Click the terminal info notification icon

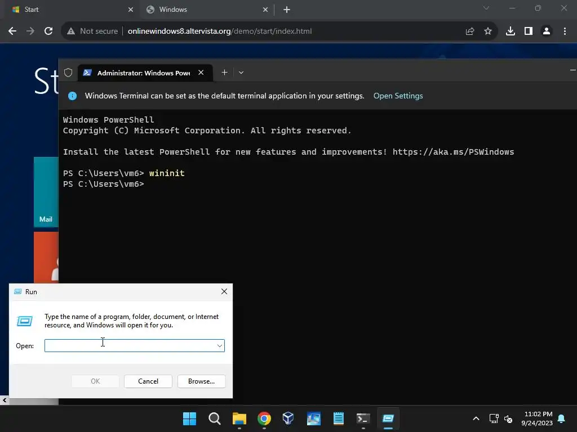click(73, 96)
